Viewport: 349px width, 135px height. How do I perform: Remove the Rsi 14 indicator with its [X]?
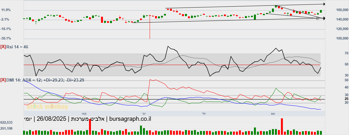pyautogui.click(x=3, y=47)
